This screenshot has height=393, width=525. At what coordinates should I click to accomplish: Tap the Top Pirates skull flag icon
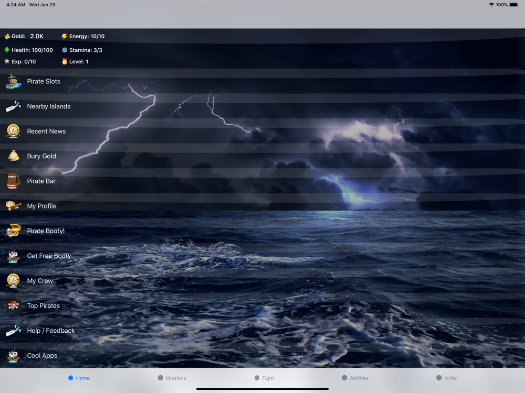click(14, 305)
